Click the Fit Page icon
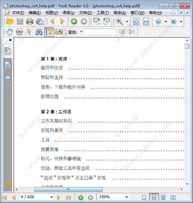The image size is (193, 203). coord(136,22)
